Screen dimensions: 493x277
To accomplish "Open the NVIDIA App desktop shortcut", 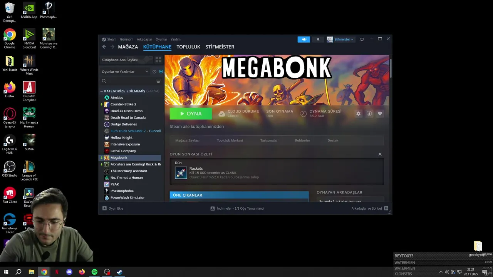I will point(29,11).
